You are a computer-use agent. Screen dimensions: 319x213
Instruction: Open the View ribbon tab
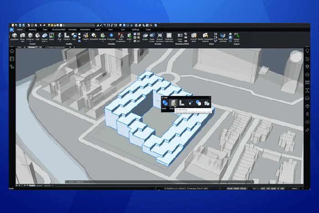[x=110, y=30]
